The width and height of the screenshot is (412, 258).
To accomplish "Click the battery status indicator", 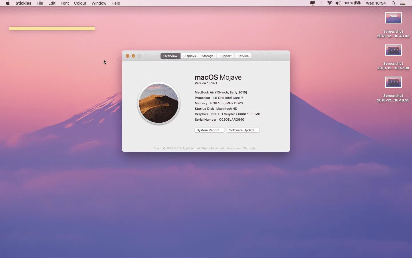I will click(353, 3).
